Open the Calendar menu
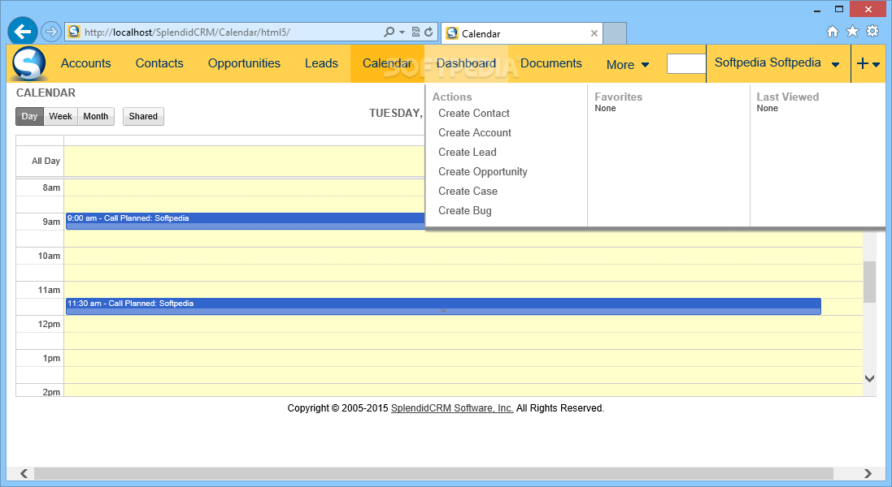Screen dimensions: 892x487 coord(387,63)
